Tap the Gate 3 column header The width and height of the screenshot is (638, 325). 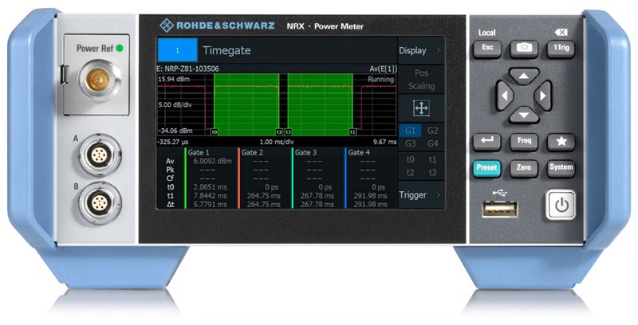[x=305, y=153]
